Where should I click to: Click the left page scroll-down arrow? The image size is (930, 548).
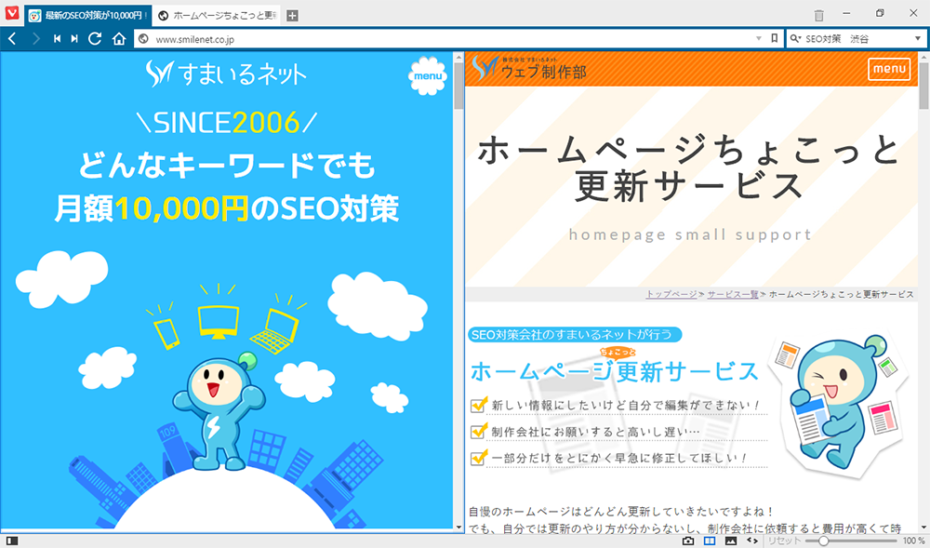coord(458,527)
